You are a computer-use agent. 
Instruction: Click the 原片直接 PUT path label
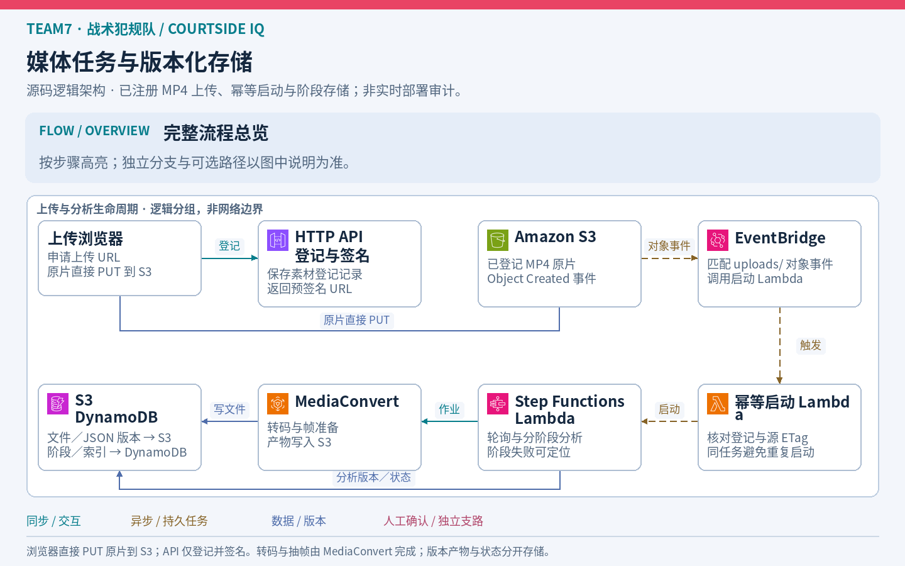[x=356, y=320]
